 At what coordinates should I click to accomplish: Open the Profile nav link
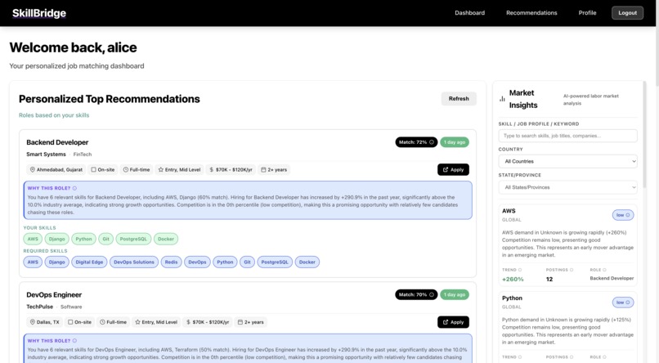[587, 13]
